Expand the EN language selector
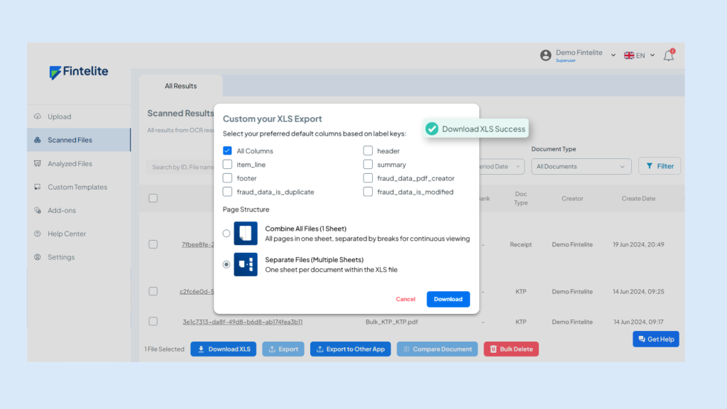This screenshot has height=409, width=727. (639, 55)
